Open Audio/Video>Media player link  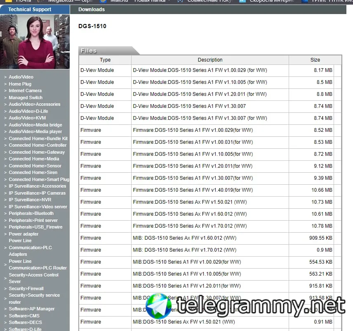[x=35, y=131]
